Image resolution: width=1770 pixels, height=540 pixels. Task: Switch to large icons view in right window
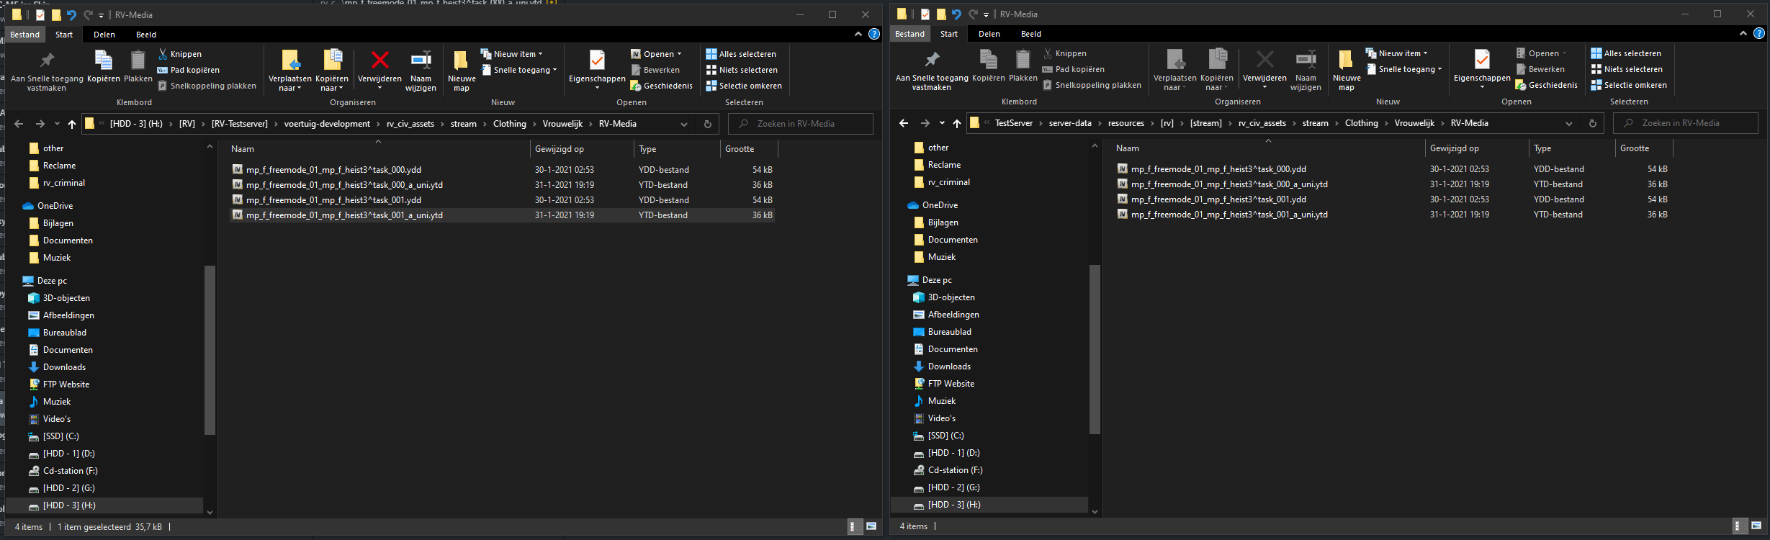pos(1756,526)
